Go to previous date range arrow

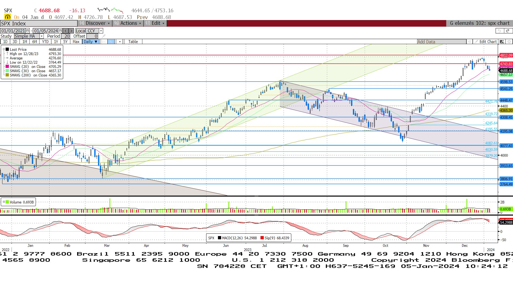(x=66, y=31)
